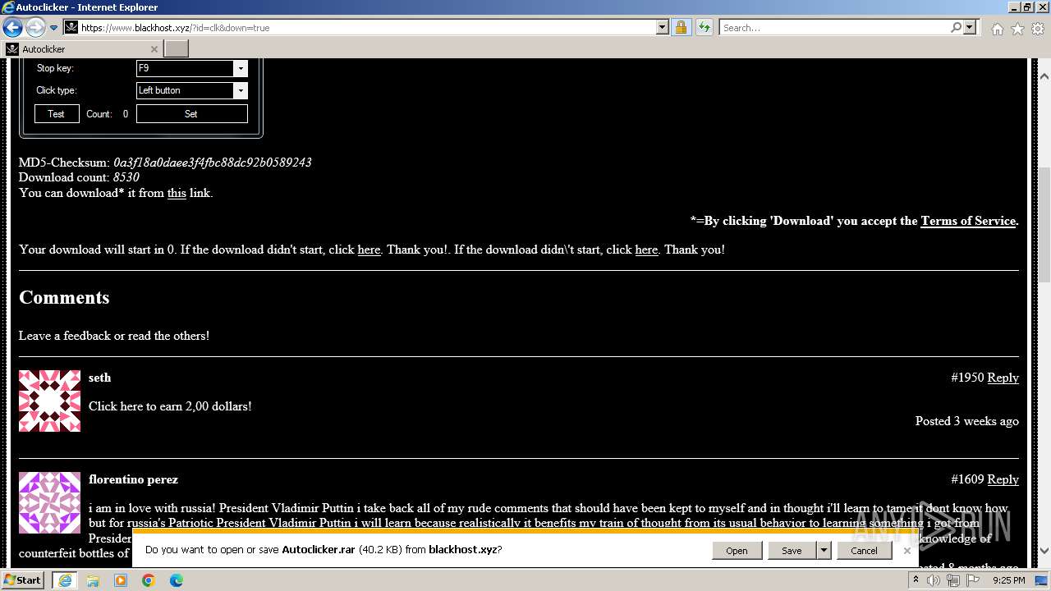This screenshot has width=1051, height=591.
Task: Open the Windows Start button
Action: pos(22,580)
